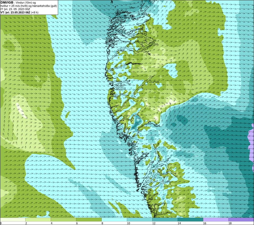Click the 'DMI/IGB' title text

[x=7, y=3]
